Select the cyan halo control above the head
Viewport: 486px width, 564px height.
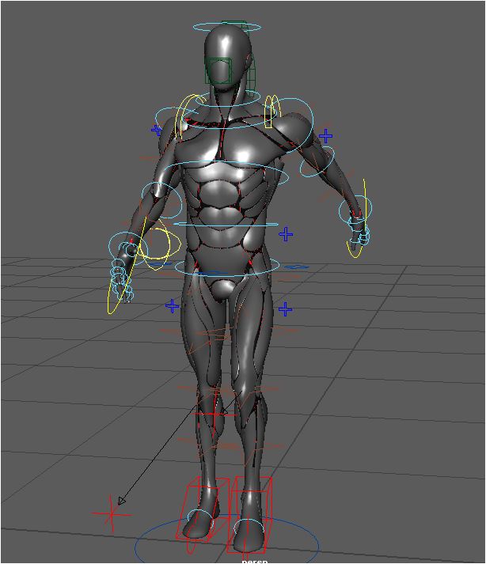(x=227, y=27)
